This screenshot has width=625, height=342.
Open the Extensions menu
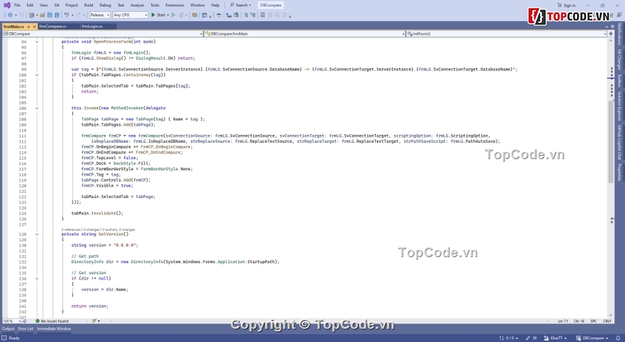(x=174, y=5)
